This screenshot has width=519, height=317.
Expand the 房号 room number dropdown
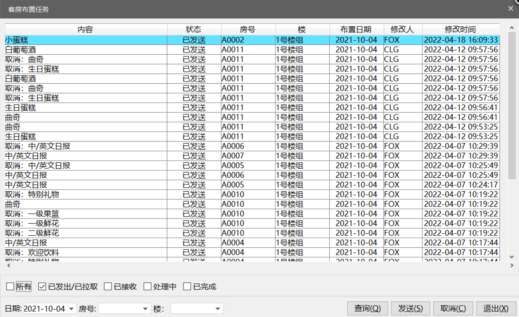tap(146, 309)
